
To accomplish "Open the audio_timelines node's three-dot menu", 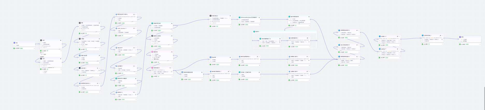I will (x=136, y=28).
